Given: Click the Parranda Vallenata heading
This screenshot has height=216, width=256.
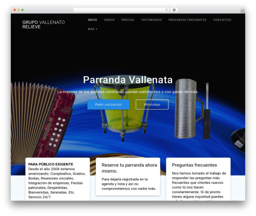Looking at the screenshot, I should (x=128, y=80).
